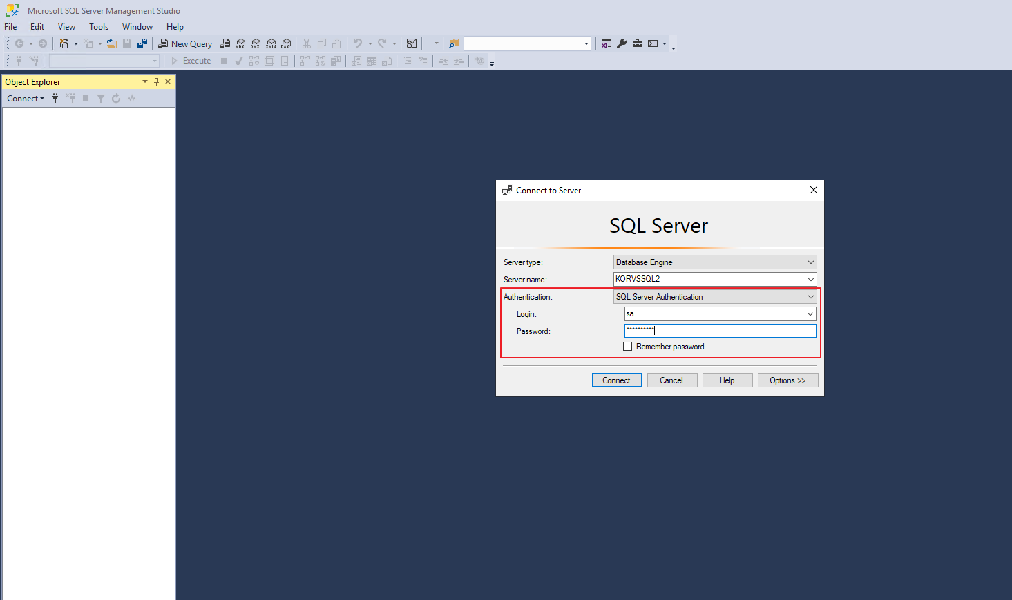Click the Refresh icon in Object Explorer

pos(116,98)
